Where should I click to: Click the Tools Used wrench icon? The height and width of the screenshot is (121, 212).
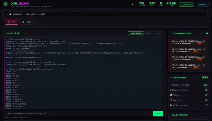click(171, 78)
